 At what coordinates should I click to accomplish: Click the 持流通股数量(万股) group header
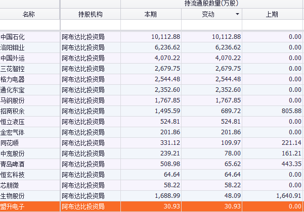[211, 4]
